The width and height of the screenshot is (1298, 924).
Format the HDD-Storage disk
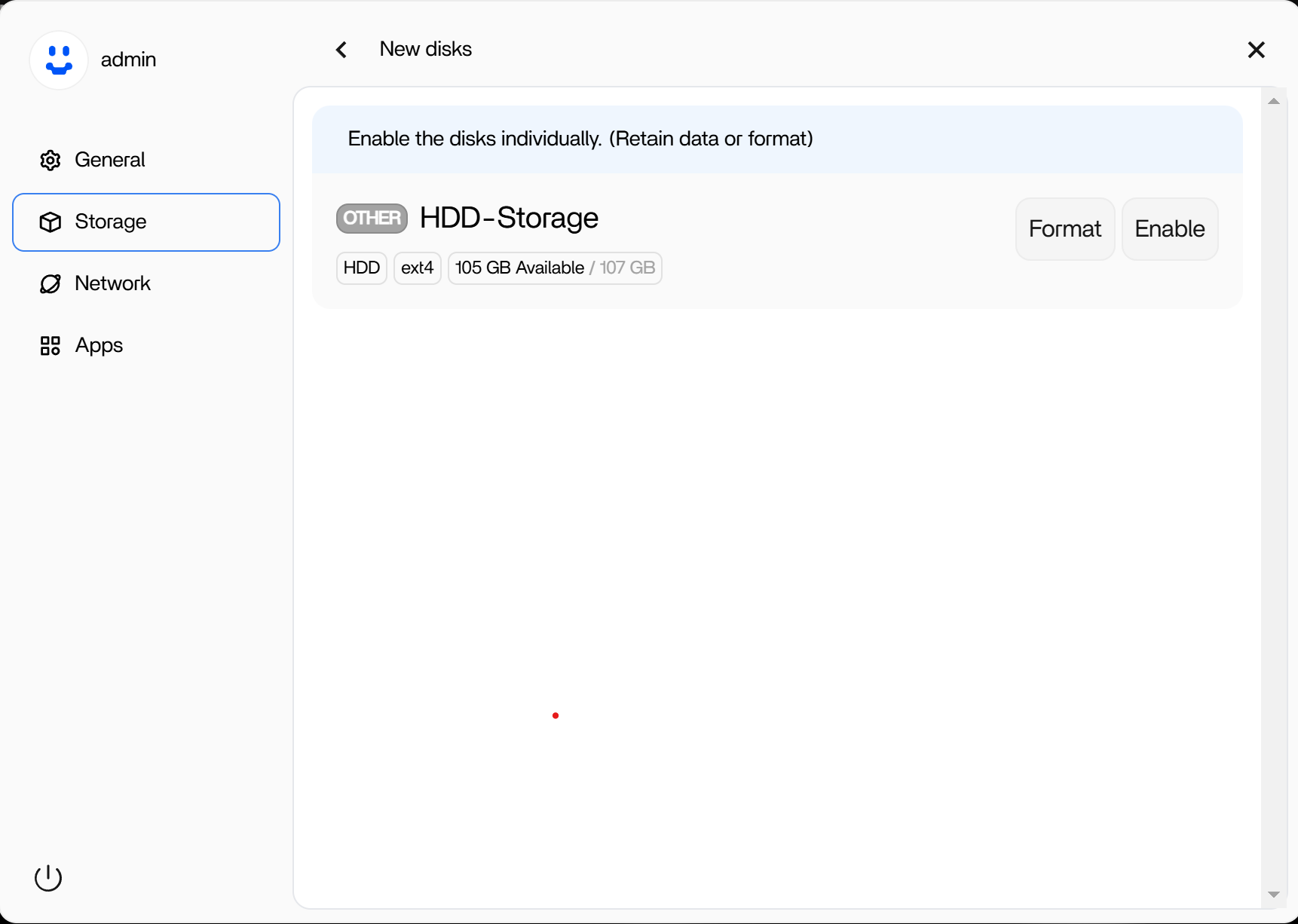1065,229
